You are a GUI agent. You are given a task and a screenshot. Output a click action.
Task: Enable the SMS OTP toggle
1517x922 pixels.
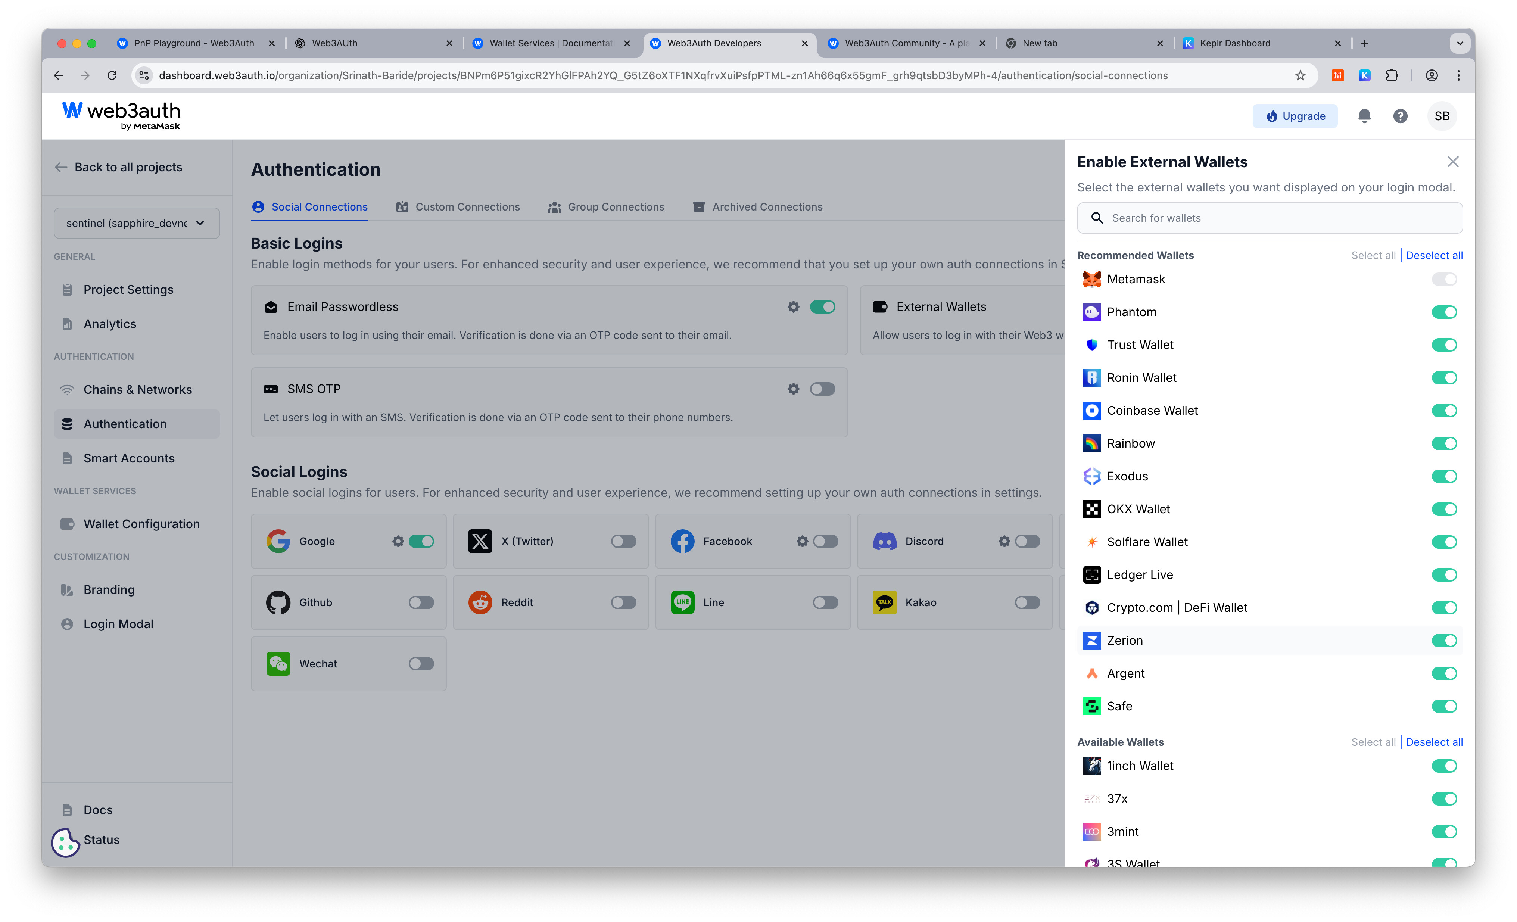point(822,389)
